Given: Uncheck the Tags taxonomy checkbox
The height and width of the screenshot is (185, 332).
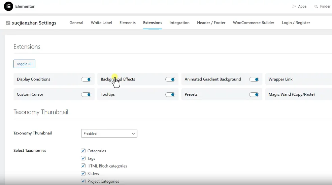Looking at the screenshot, I should click(x=83, y=158).
